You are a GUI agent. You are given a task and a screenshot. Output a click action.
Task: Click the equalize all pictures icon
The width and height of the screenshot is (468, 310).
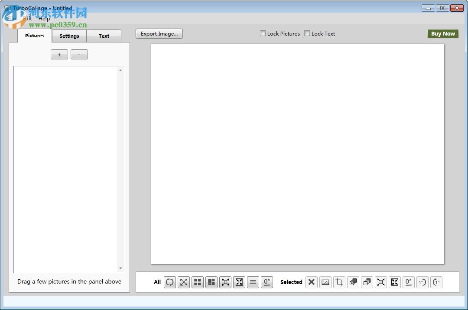click(x=253, y=282)
